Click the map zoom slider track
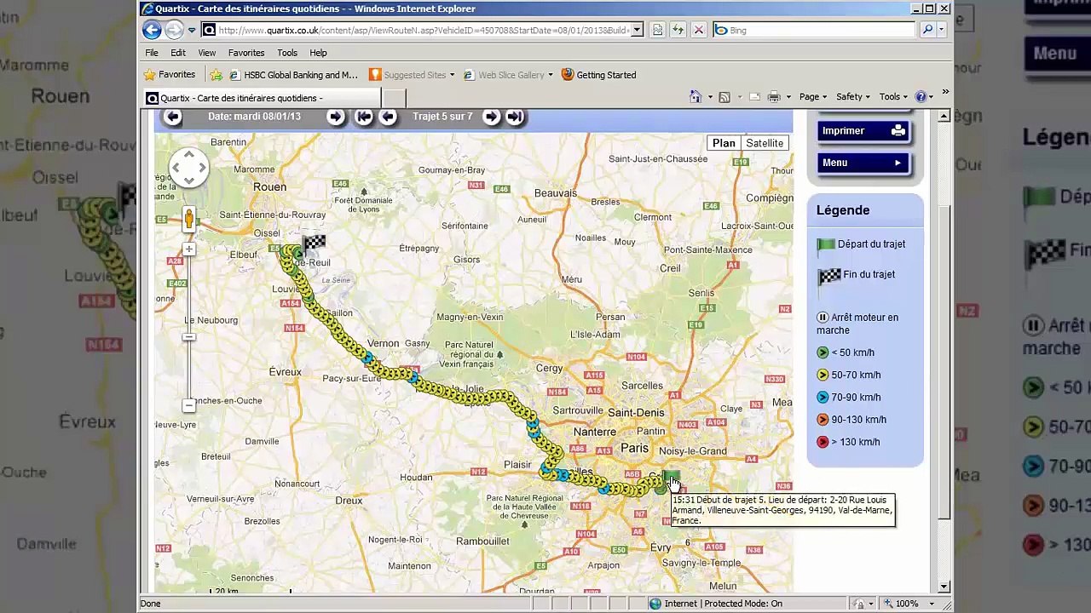Image resolution: width=1091 pixels, height=613 pixels. pos(189,328)
